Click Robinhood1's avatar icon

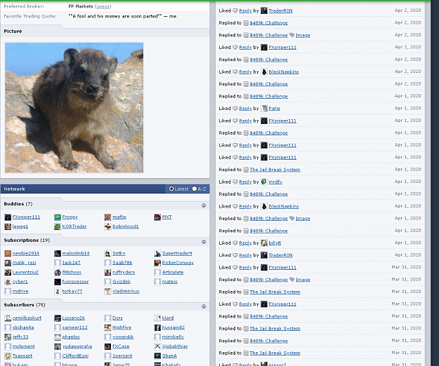click(107, 226)
